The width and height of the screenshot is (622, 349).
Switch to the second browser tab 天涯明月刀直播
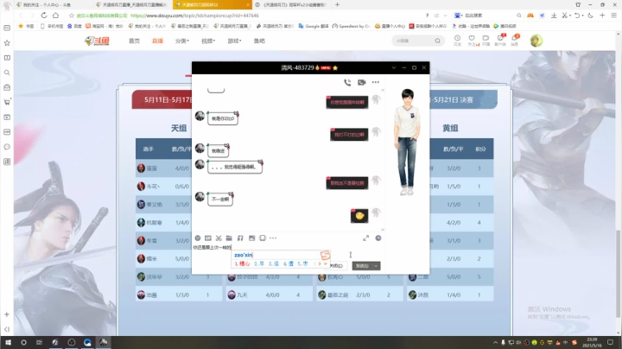[x=133, y=5]
